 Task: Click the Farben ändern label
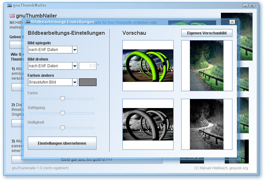[41, 76]
